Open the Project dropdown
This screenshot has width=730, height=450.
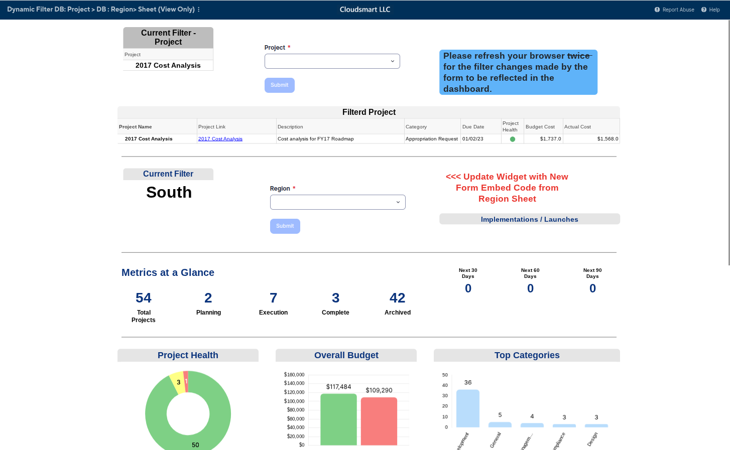[332, 61]
